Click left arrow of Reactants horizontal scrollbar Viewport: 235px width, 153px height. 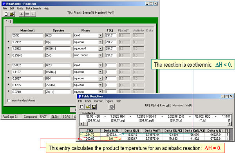tap(82, 124)
